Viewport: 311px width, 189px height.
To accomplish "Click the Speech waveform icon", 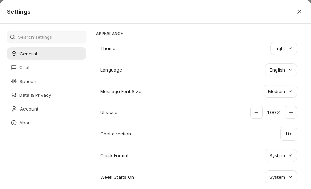I will click(x=14, y=81).
